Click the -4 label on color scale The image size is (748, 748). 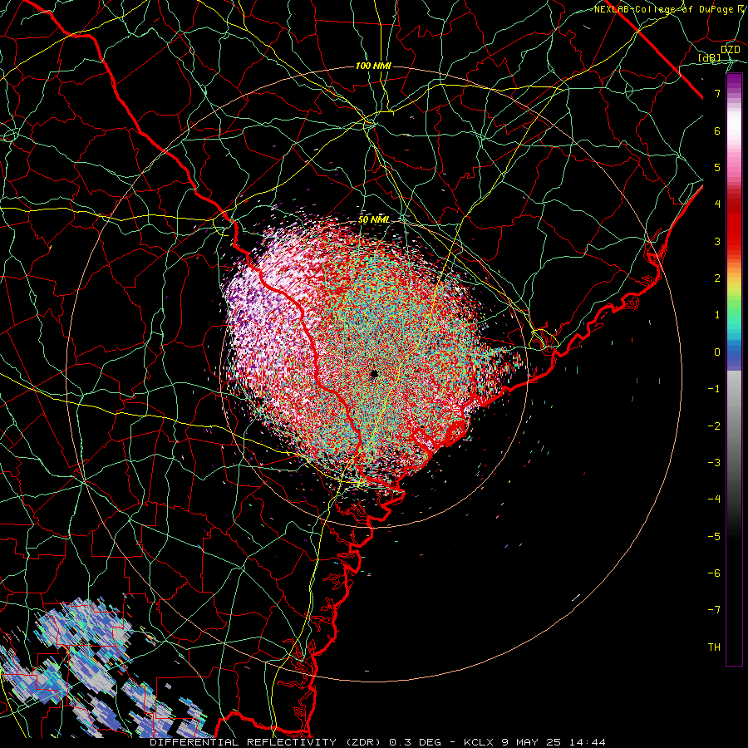(x=714, y=499)
